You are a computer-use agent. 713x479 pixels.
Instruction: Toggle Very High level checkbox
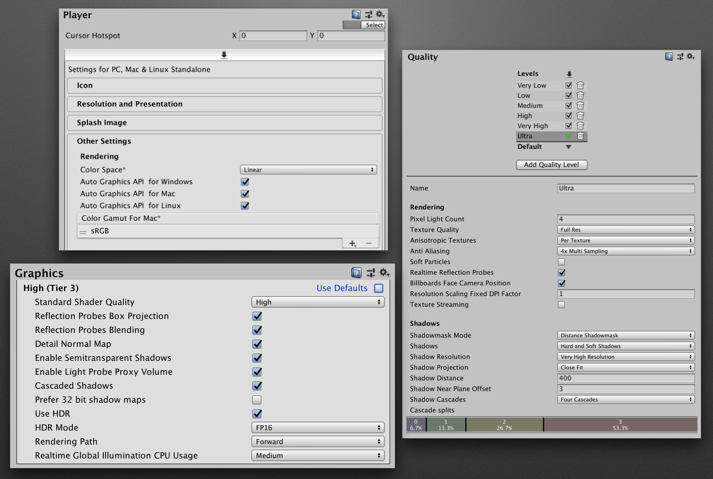pos(569,126)
